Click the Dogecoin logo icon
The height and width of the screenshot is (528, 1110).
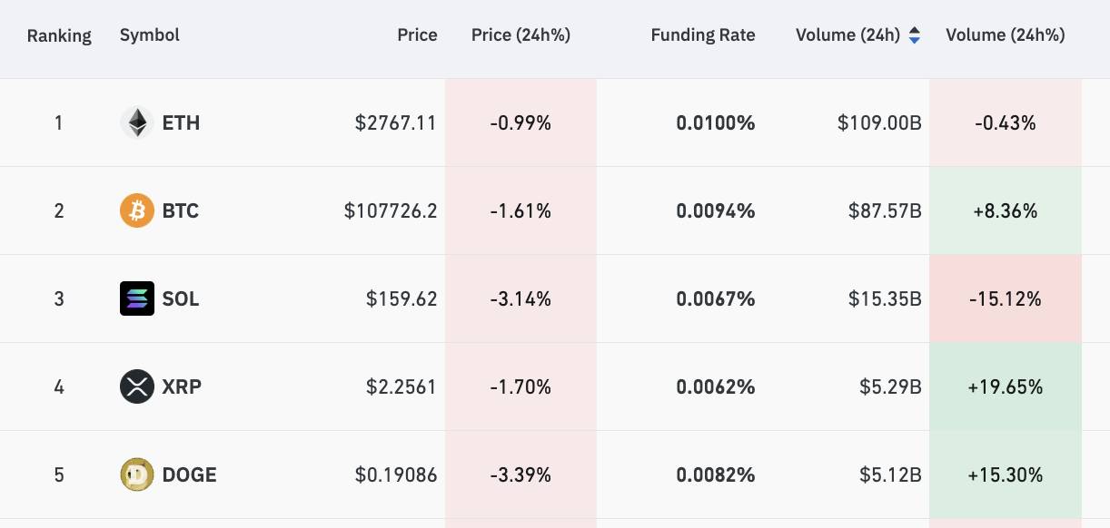[137, 474]
